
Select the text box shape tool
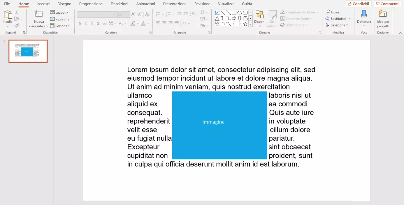pos(217,13)
